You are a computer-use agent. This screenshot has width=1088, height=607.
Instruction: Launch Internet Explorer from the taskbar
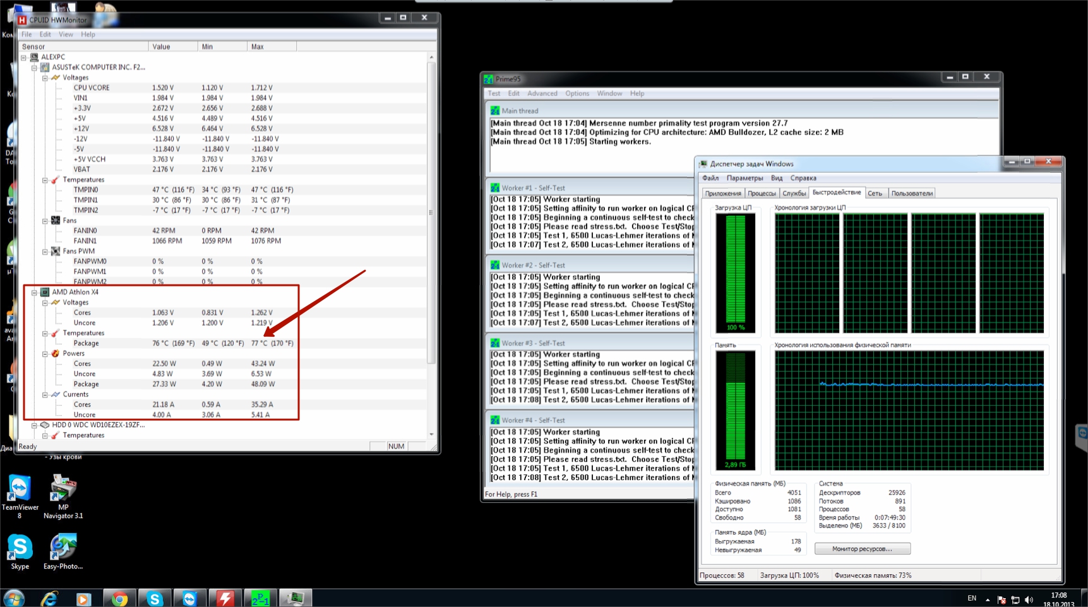pos(49,598)
